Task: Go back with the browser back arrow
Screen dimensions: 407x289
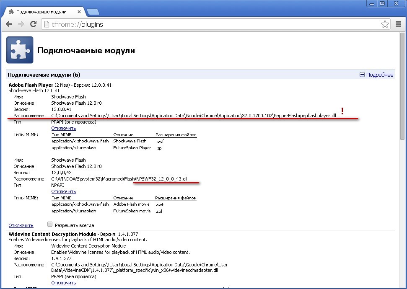Action: point(9,24)
